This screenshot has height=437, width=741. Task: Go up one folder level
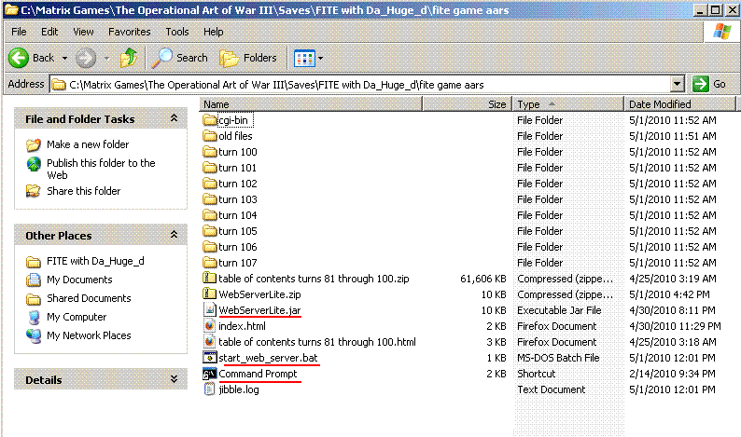(129, 58)
